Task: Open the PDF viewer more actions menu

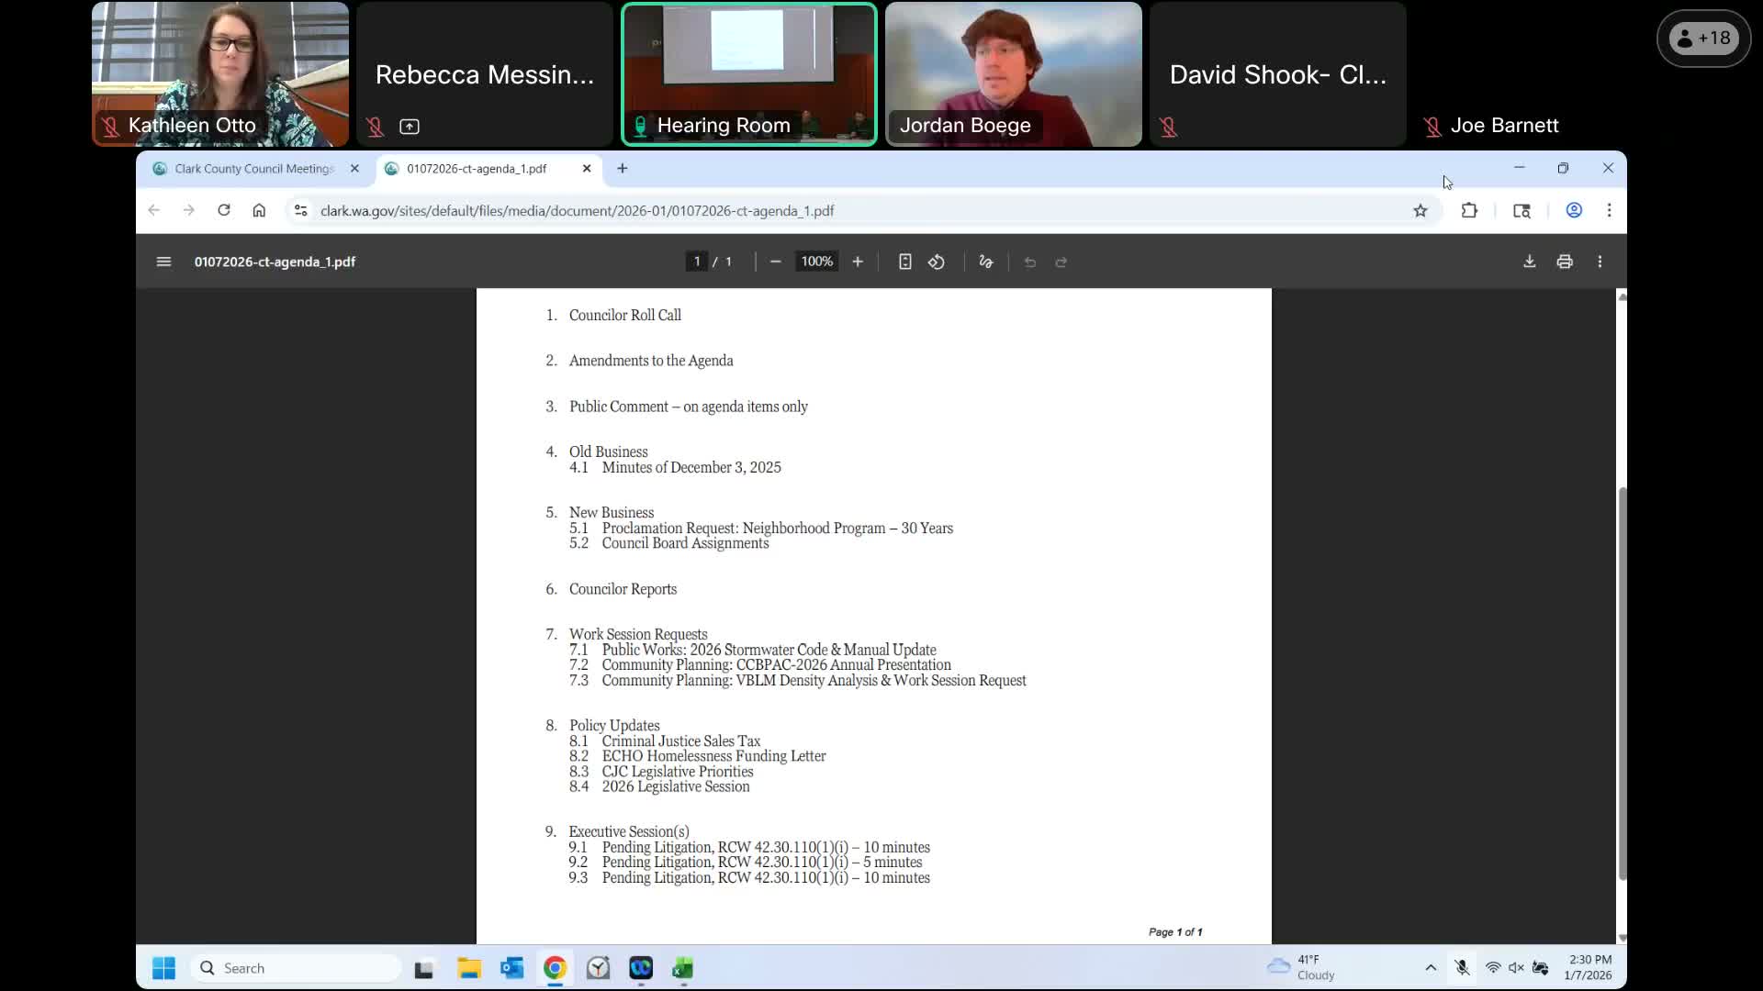Action: [x=1600, y=262]
